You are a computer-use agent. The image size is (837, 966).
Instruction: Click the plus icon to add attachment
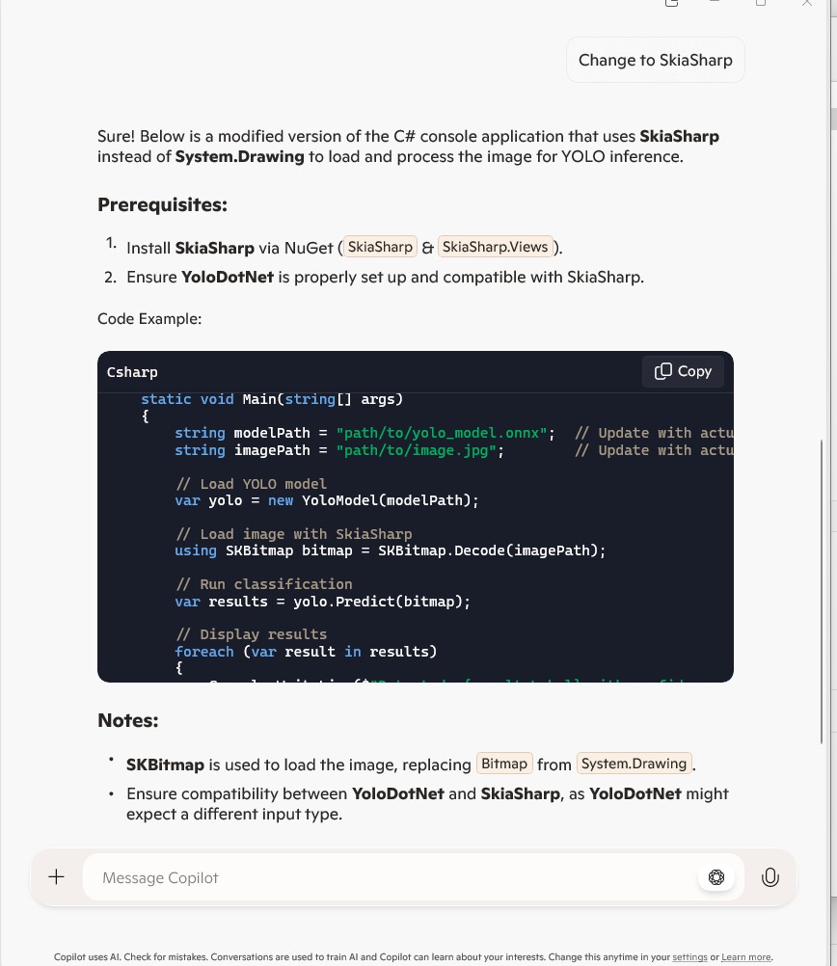pyautogui.click(x=57, y=877)
